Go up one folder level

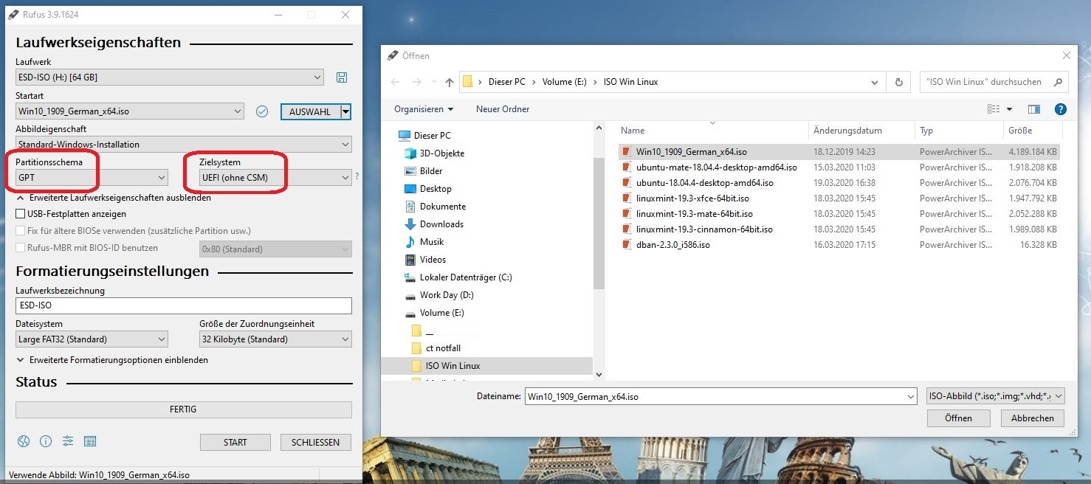pyautogui.click(x=450, y=82)
